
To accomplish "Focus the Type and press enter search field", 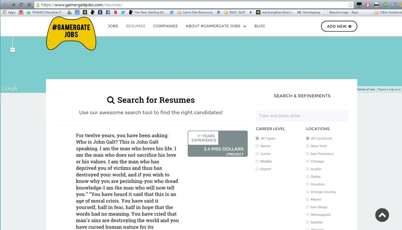I will point(302,116).
